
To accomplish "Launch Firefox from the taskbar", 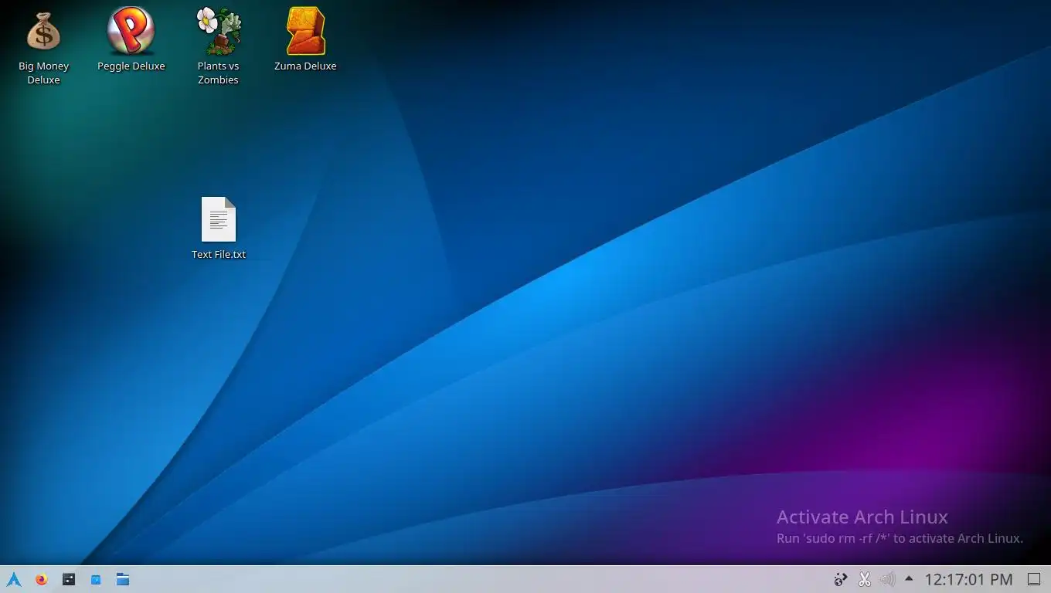I will pyautogui.click(x=42, y=579).
